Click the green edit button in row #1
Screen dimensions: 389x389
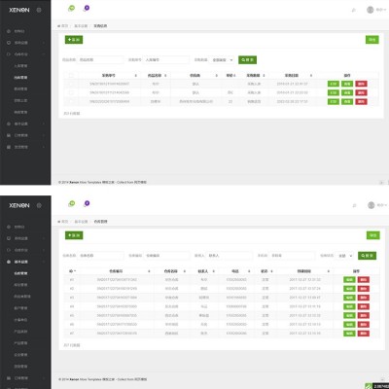pyautogui.click(x=349, y=279)
